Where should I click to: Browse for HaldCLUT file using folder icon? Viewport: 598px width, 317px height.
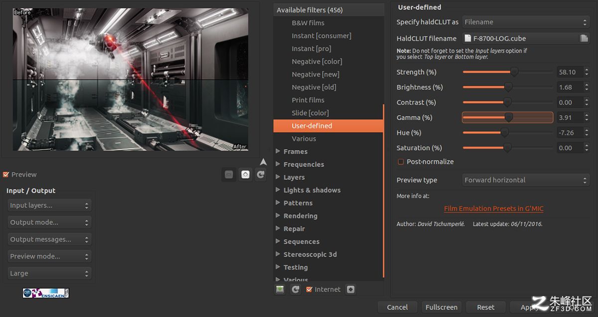pos(584,38)
